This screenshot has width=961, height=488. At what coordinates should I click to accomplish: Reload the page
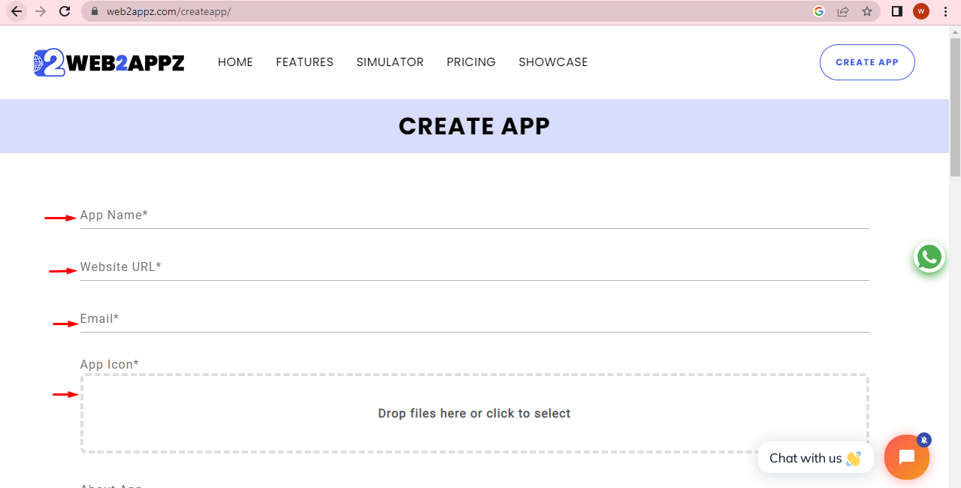point(64,11)
